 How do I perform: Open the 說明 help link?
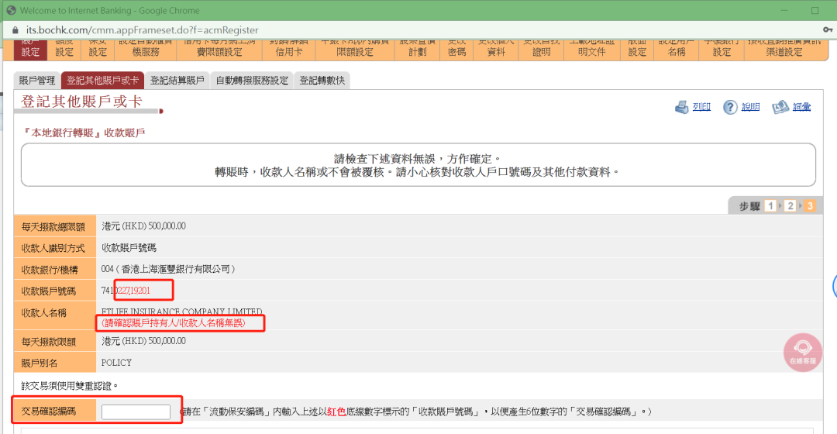coord(750,107)
